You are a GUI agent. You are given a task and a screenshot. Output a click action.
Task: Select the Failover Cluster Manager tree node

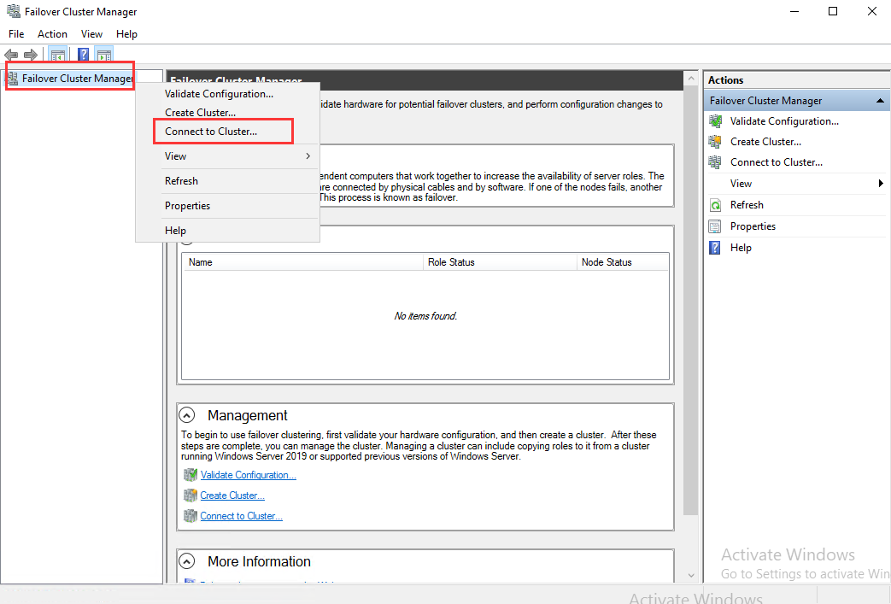pyautogui.click(x=77, y=79)
